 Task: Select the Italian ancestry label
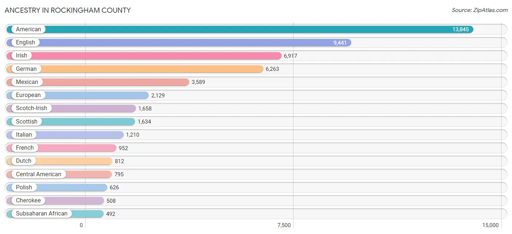point(24,134)
